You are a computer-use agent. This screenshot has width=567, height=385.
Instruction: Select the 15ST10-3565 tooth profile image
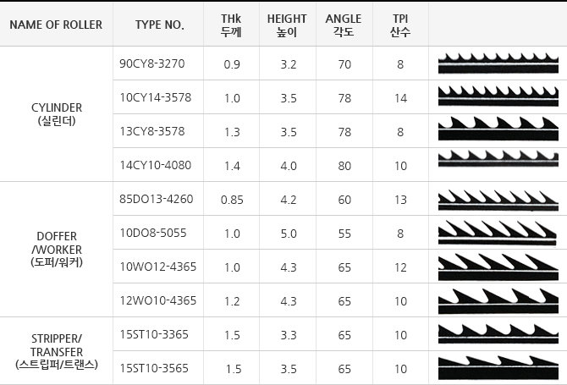498,368
